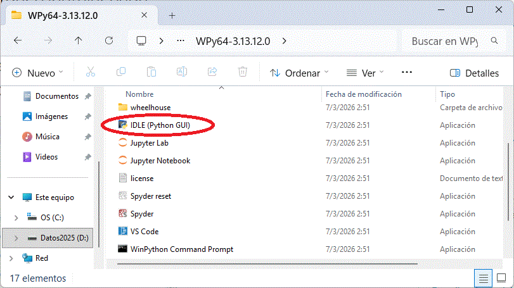Select the IDLE (Python GUI) application icon
The width and height of the screenshot is (514, 288).
122,125
